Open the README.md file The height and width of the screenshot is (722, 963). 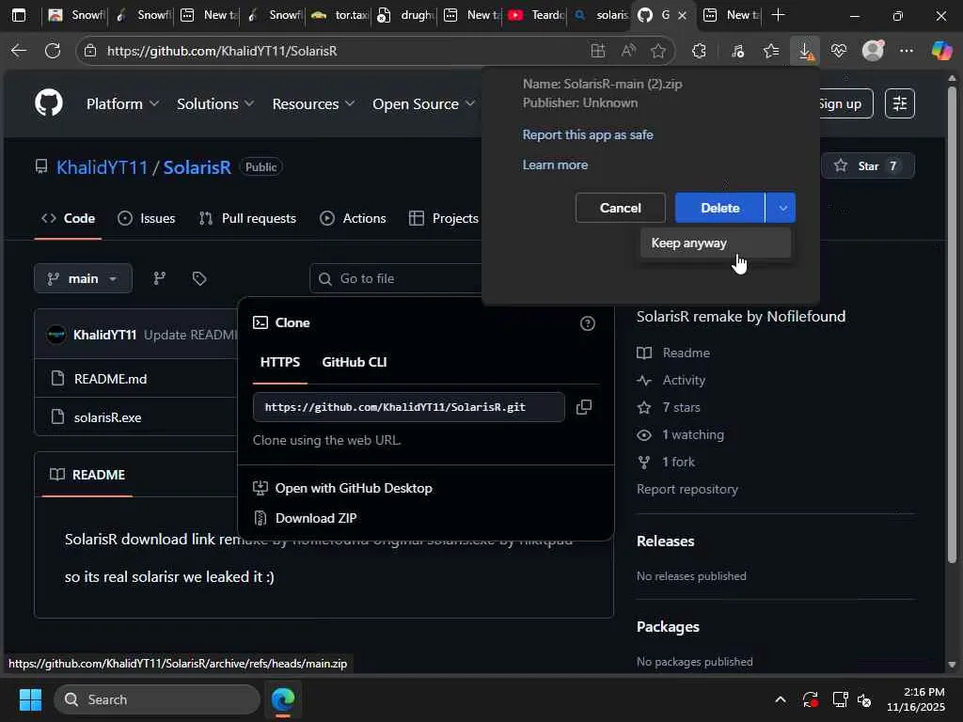111,379
